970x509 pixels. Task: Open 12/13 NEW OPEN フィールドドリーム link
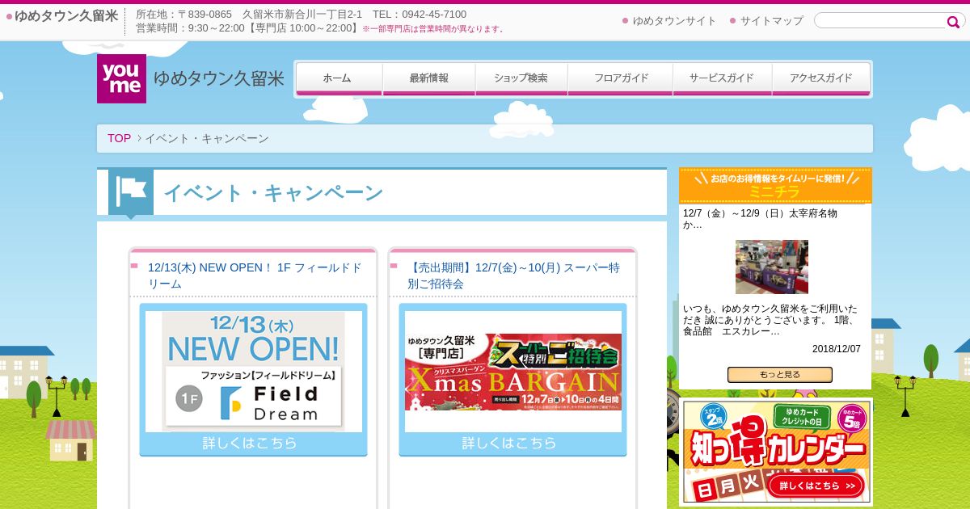click(255, 276)
